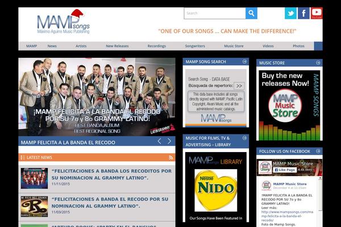
Task: Open Banda Los Recoditos news thumbnail
Action: (x=34, y=178)
